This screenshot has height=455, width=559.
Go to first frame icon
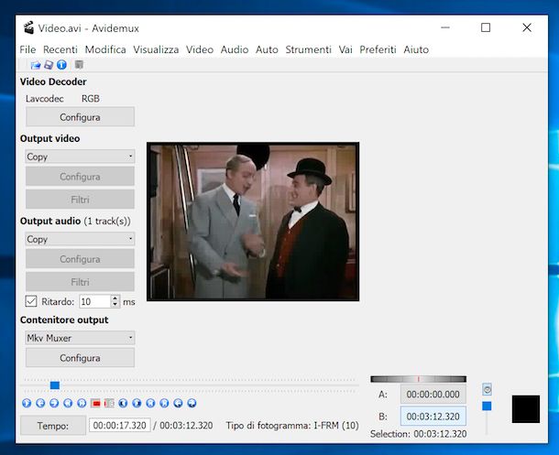[x=150, y=403]
